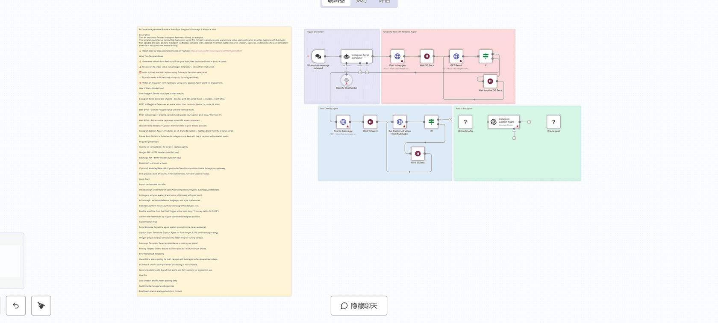The width and height of the screenshot is (718, 323).
Task: Open 'Get Captioned Video from Submagic' node
Action: tap(400, 122)
